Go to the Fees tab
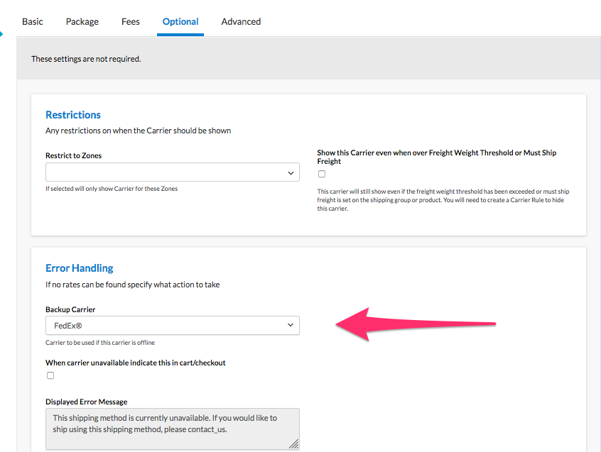 point(131,21)
